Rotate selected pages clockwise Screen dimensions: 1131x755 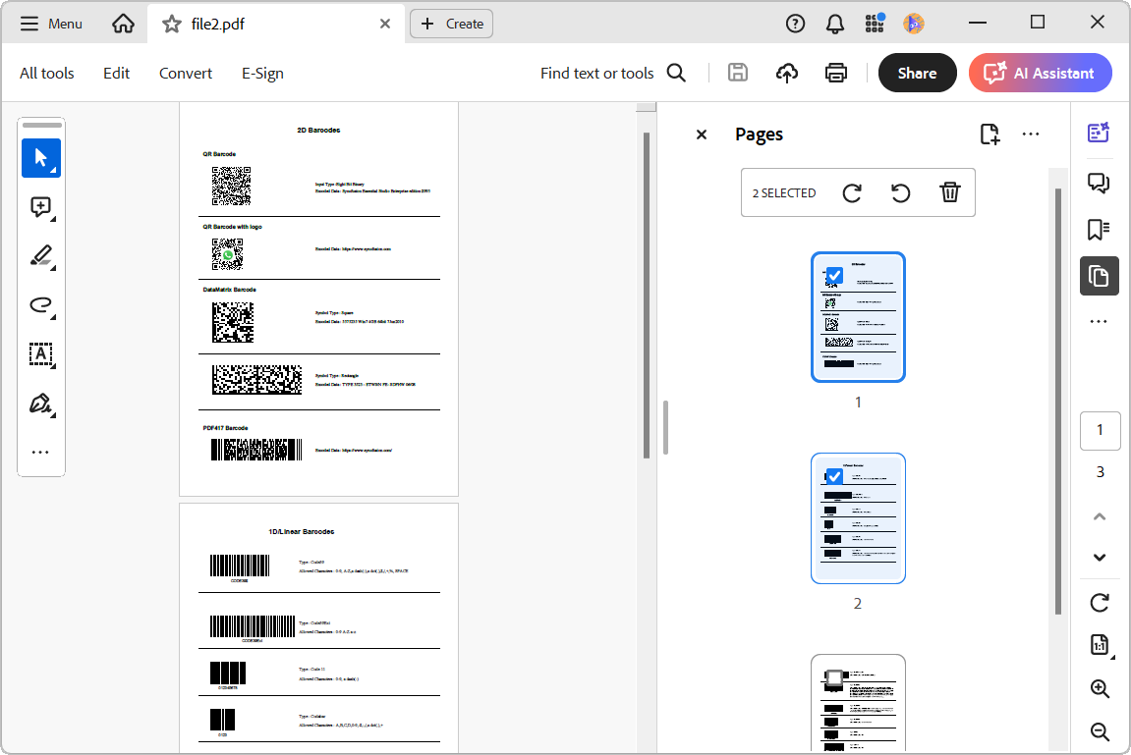click(x=852, y=192)
